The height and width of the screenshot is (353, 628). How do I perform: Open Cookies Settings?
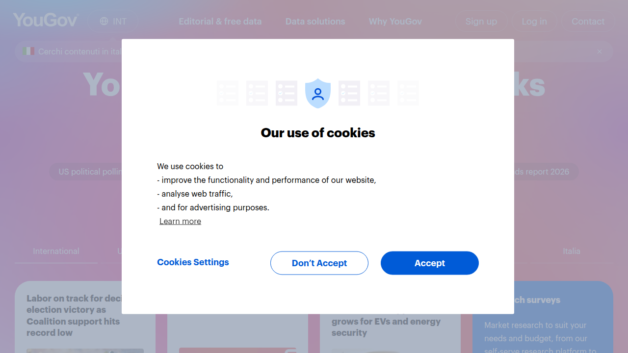tap(193, 262)
